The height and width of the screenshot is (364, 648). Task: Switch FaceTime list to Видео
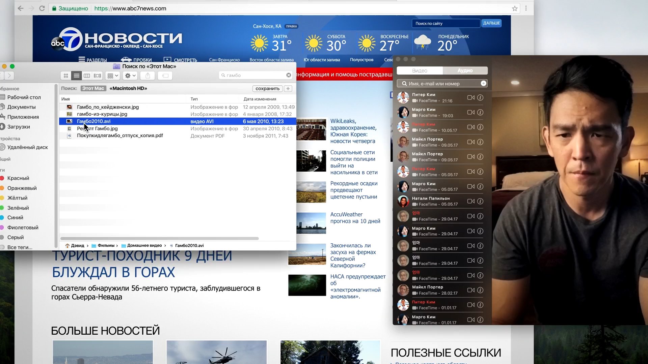420,70
